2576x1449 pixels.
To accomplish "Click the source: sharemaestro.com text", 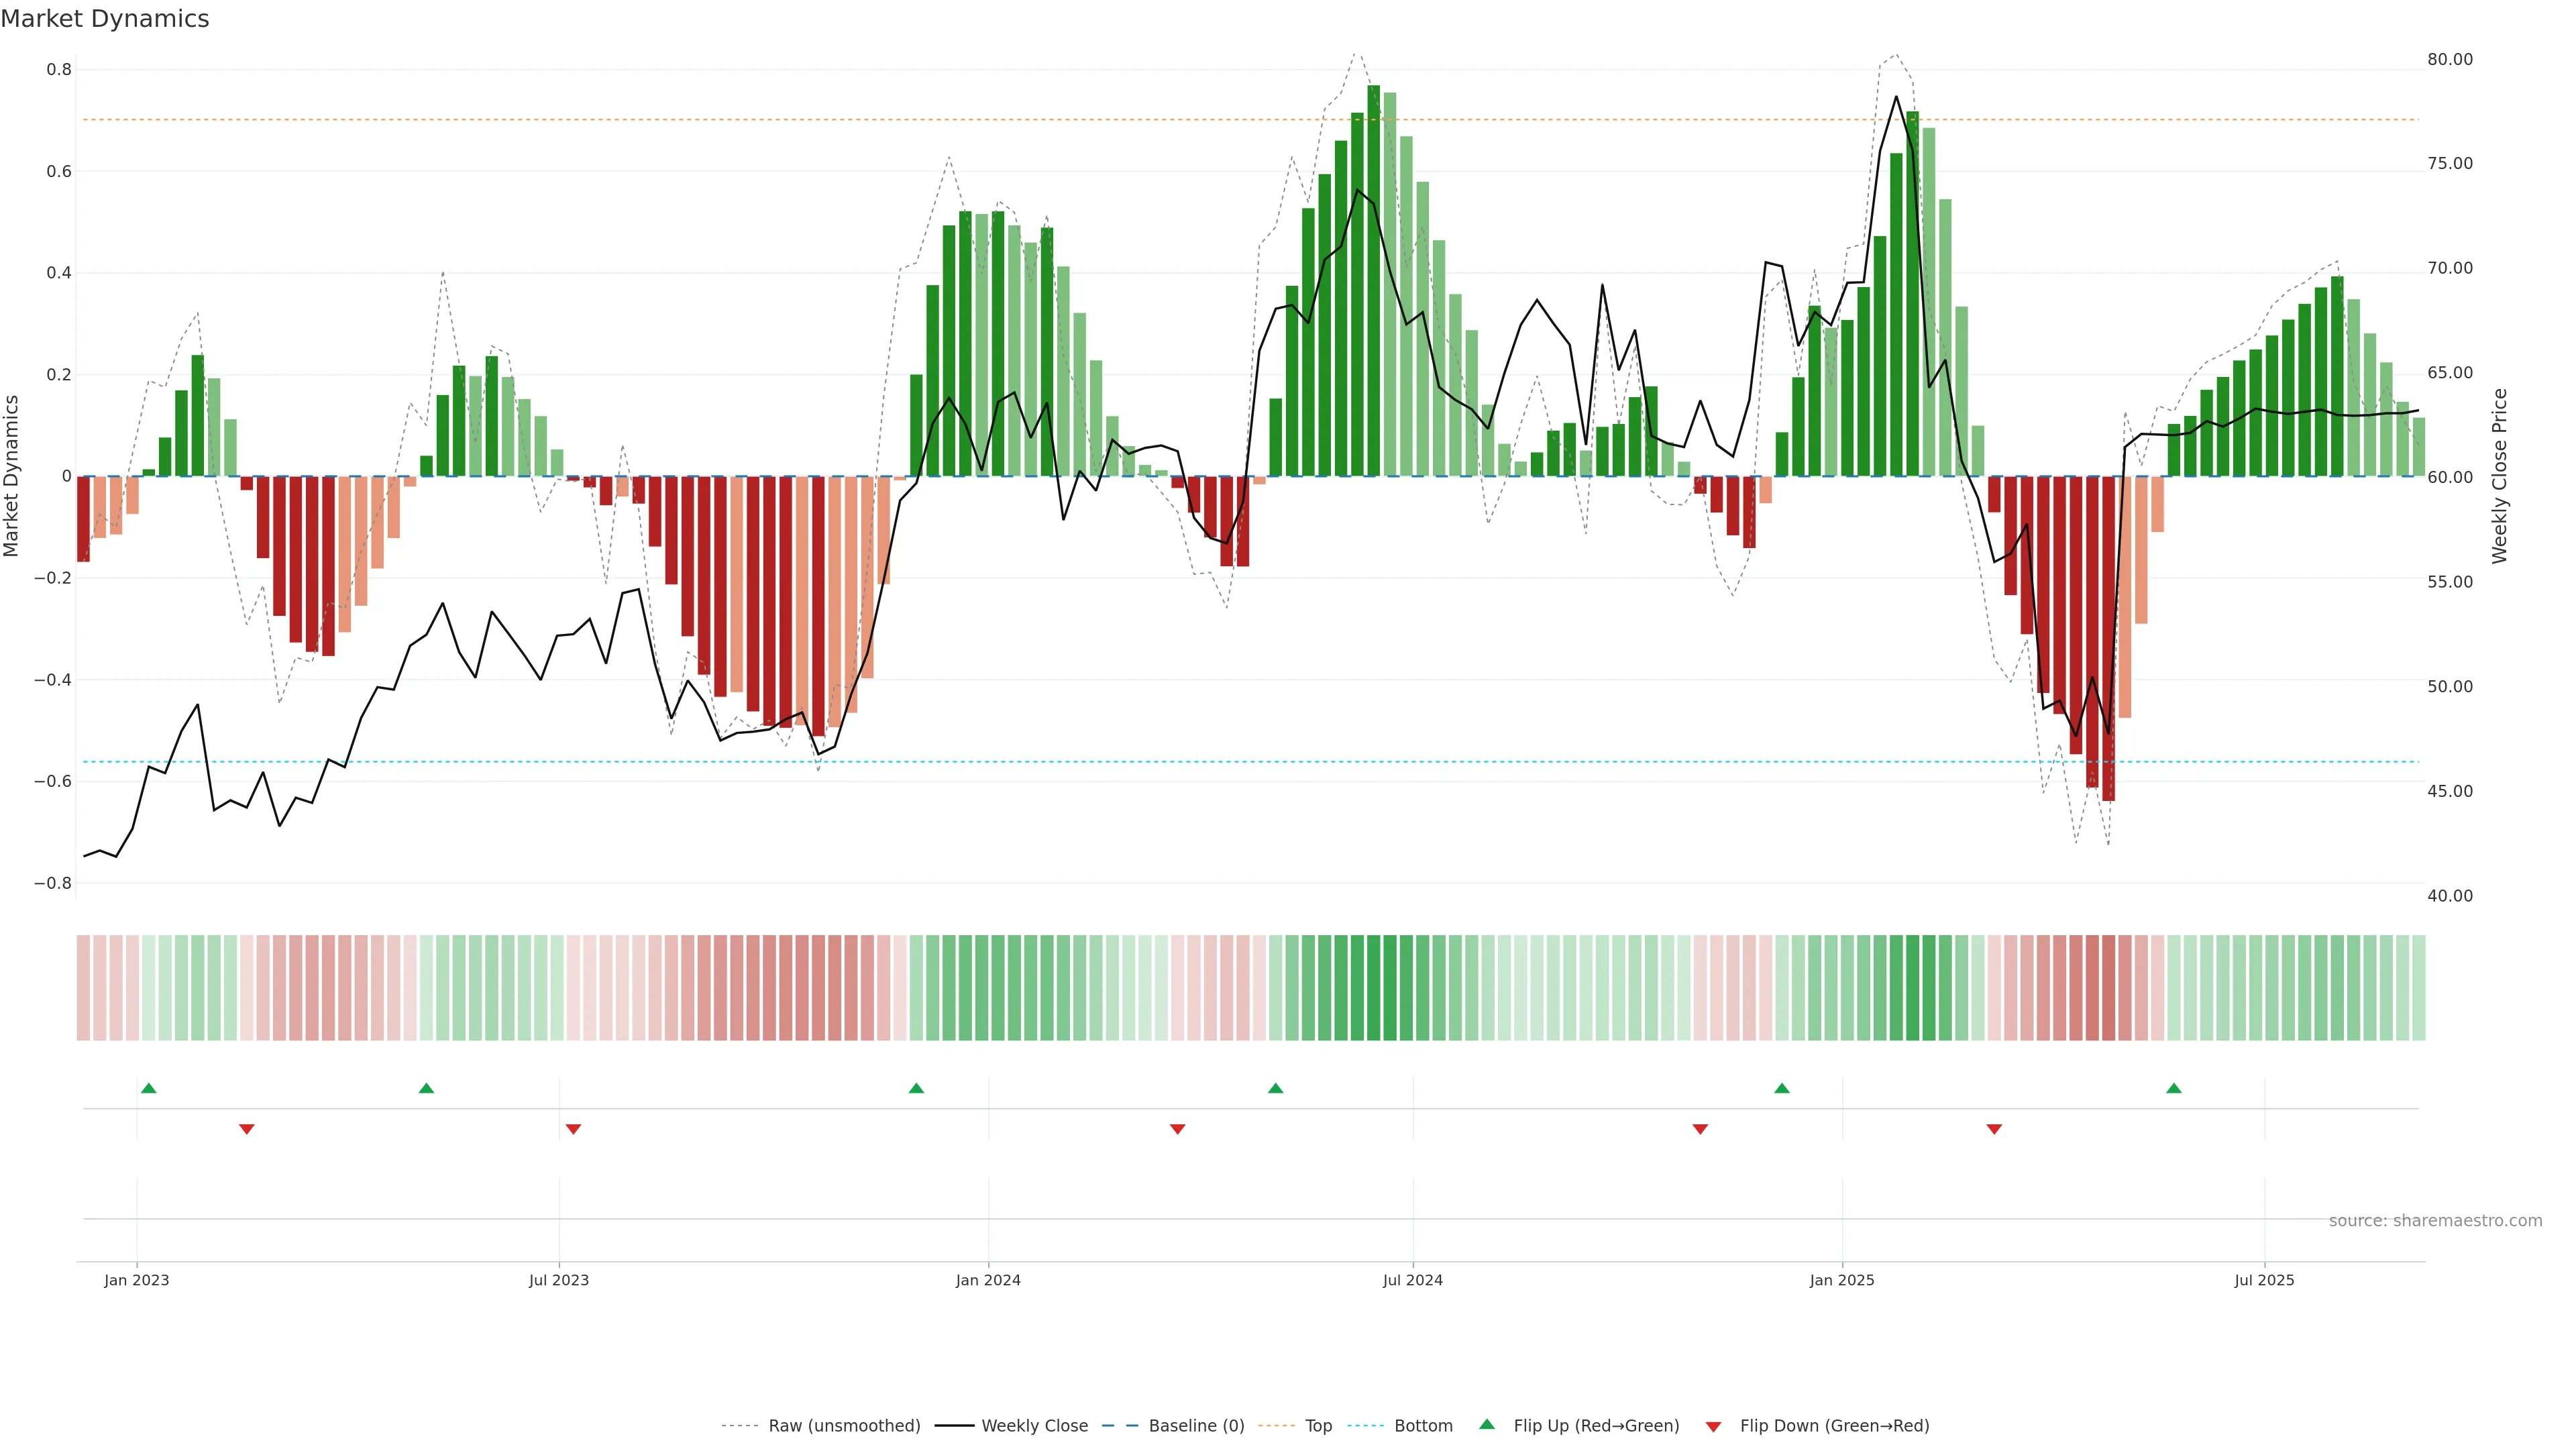I will pyautogui.click(x=2435, y=1220).
